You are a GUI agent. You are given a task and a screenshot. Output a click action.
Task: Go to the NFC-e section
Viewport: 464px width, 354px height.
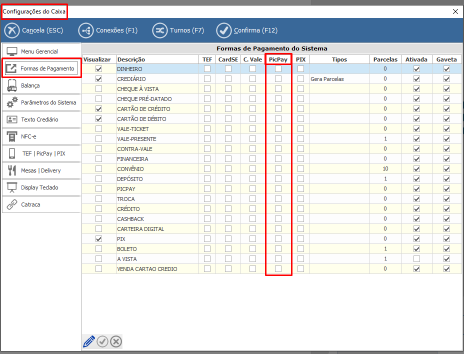(x=41, y=136)
